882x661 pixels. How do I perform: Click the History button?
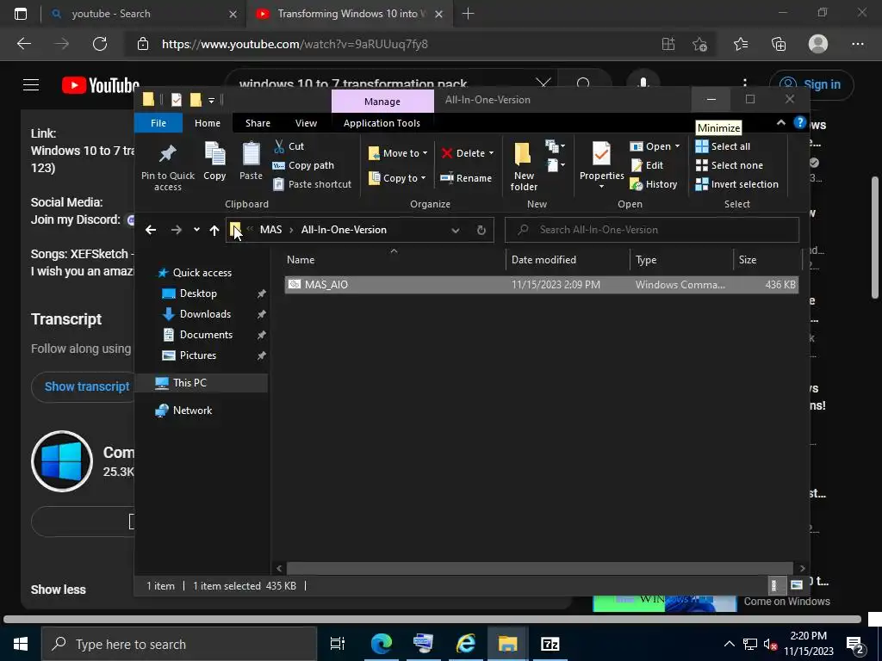654,184
